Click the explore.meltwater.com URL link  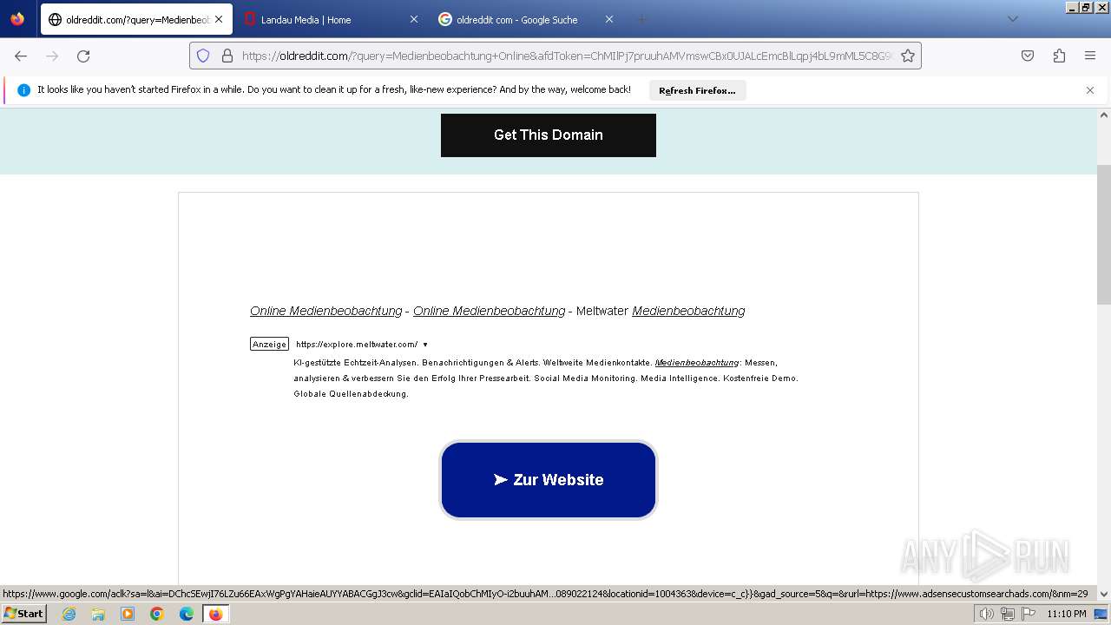click(357, 345)
